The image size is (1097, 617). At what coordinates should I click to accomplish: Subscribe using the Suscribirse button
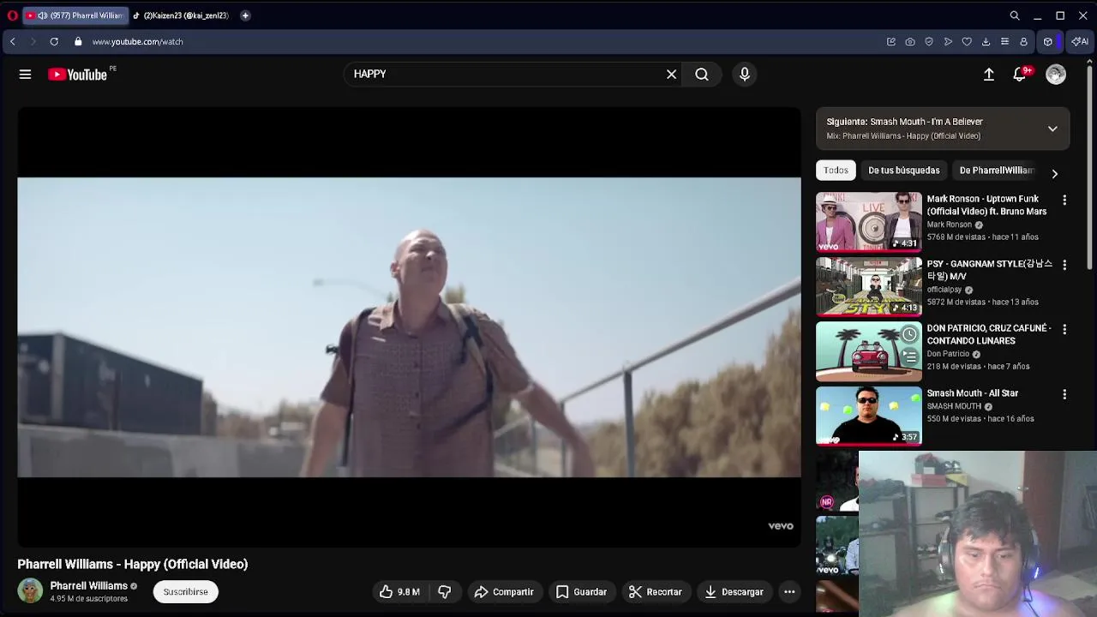point(185,592)
